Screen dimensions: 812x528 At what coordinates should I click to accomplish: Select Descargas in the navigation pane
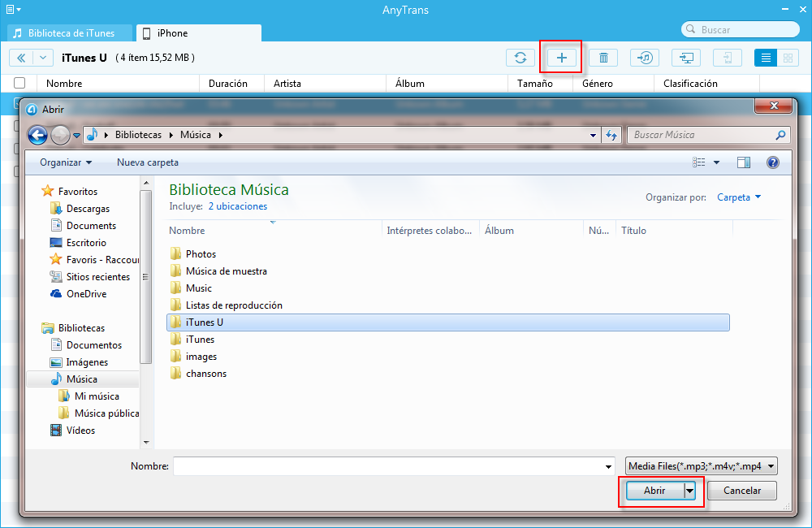click(x=88, y=208)
